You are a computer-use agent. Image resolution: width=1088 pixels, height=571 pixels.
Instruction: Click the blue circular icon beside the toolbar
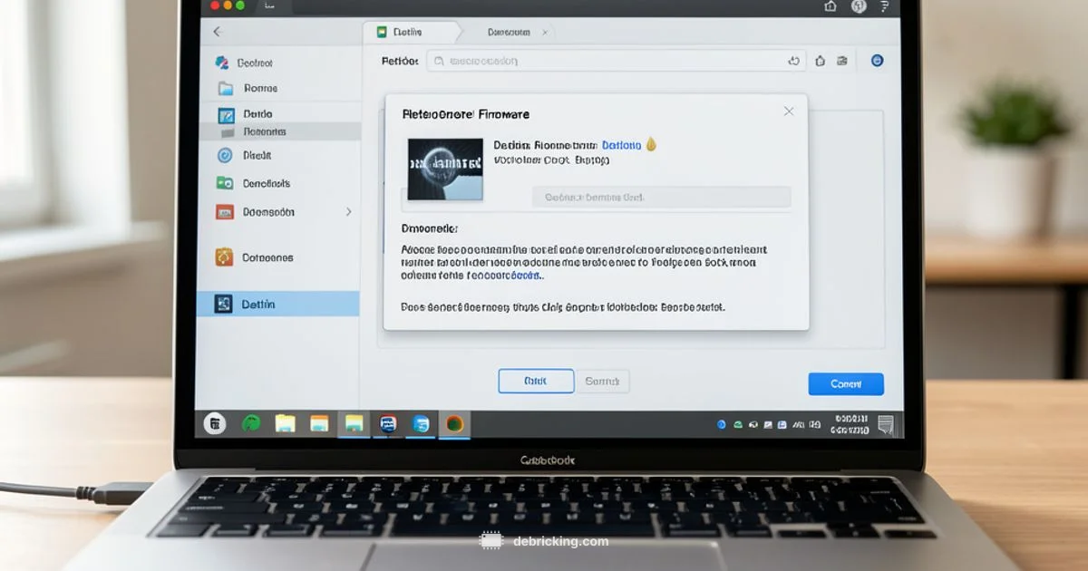pyautogui.click(x=877, y=61)
